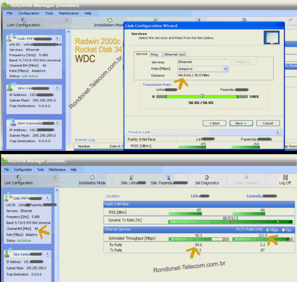Viewport: 297px width, 282px height.
Task: Click Channel BW [MHz] 40 in lower window
Action: coord(22,229)
